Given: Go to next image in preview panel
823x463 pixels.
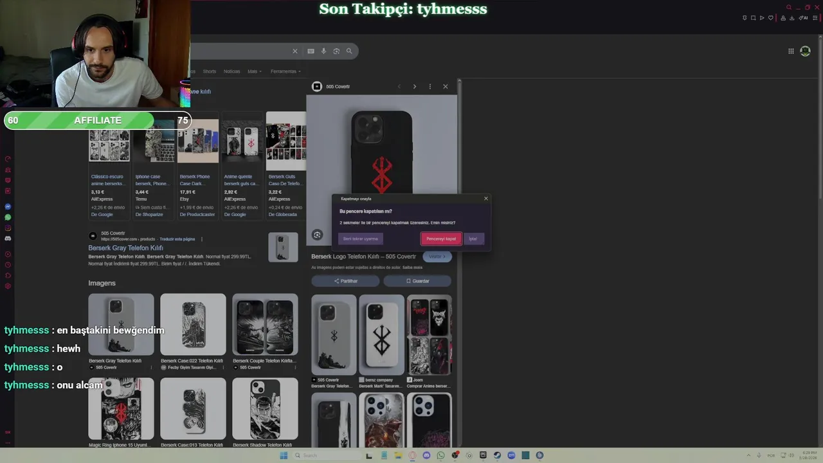Looking at the screenshot, I should 414,87.
